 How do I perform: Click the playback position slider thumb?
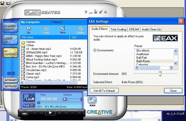38,102
